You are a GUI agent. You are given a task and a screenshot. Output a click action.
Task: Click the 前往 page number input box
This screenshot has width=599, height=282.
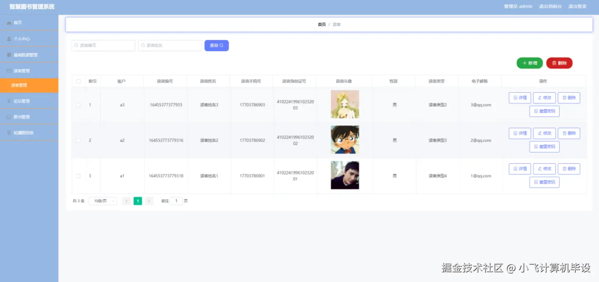click(176, 201)
